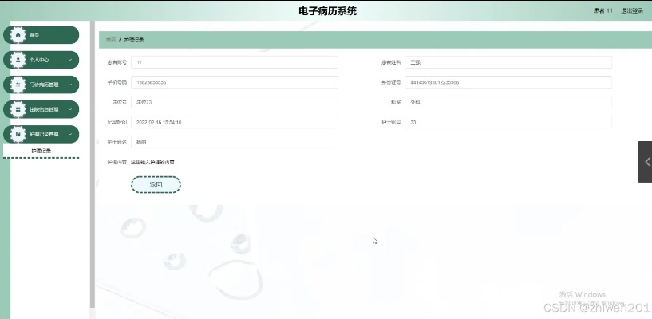Click the 退出登录 link
Screen dimensions: 652x319
pyautogui.click(x=631, y=11)
